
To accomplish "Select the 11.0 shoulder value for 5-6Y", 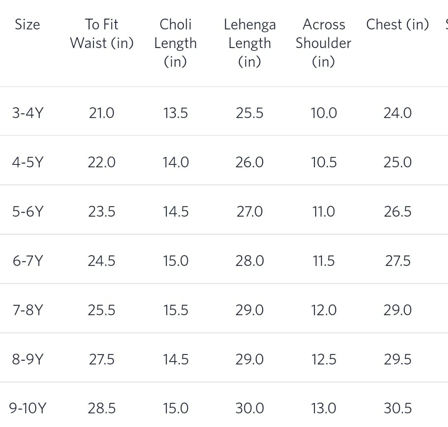I will click(x=324, y=212).
